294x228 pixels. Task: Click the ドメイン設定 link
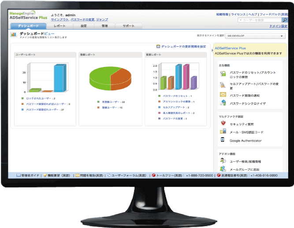278,26
